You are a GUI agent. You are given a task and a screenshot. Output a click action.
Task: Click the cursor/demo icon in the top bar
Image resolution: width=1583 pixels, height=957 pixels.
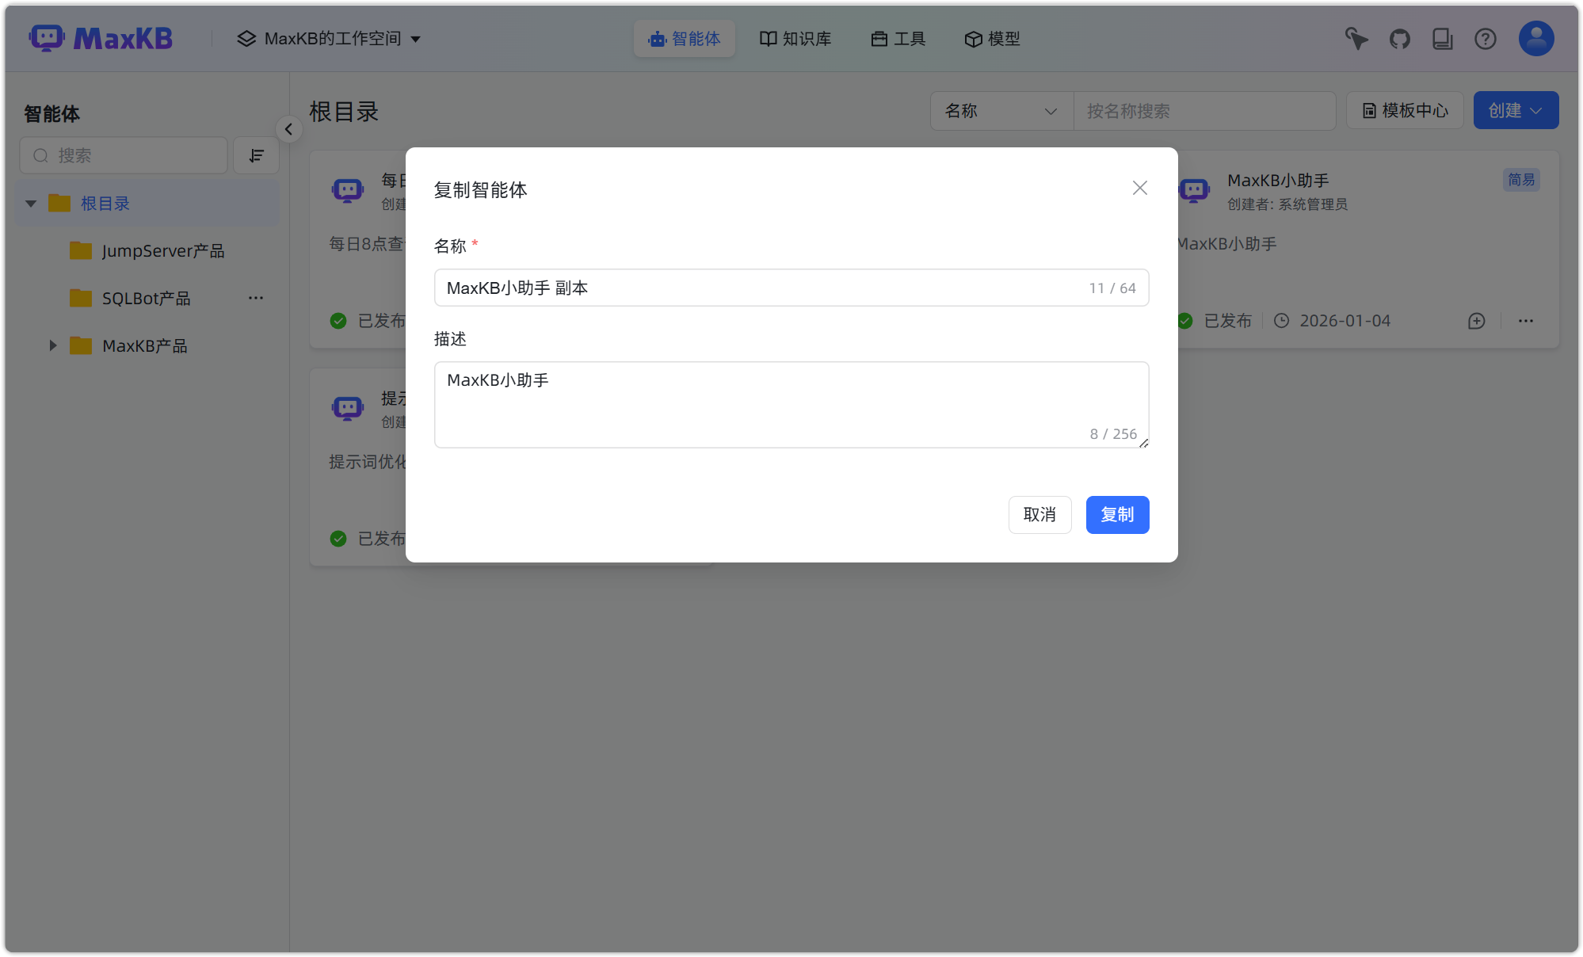(1356, 38)
